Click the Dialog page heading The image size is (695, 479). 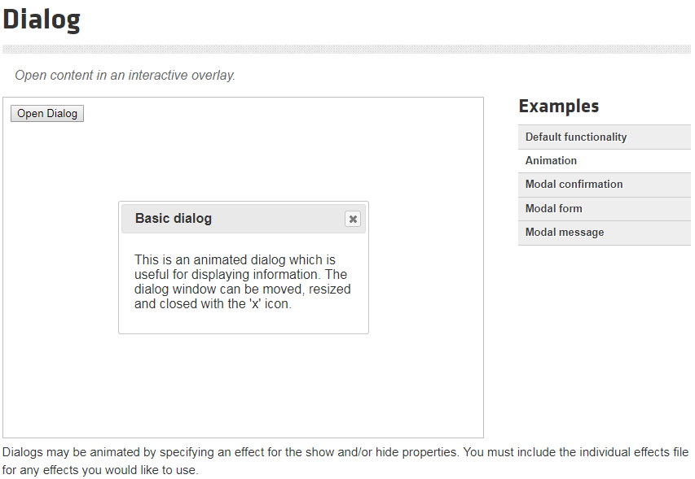pos(42,20)
